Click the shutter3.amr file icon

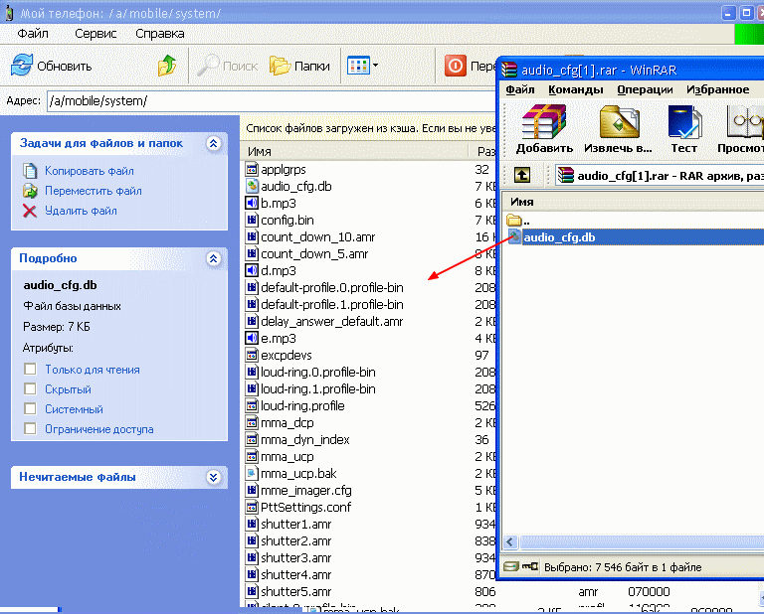click(252, 558)
